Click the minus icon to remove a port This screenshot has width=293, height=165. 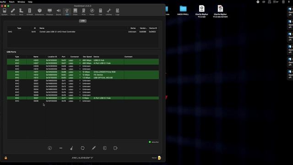coord(61,148)
